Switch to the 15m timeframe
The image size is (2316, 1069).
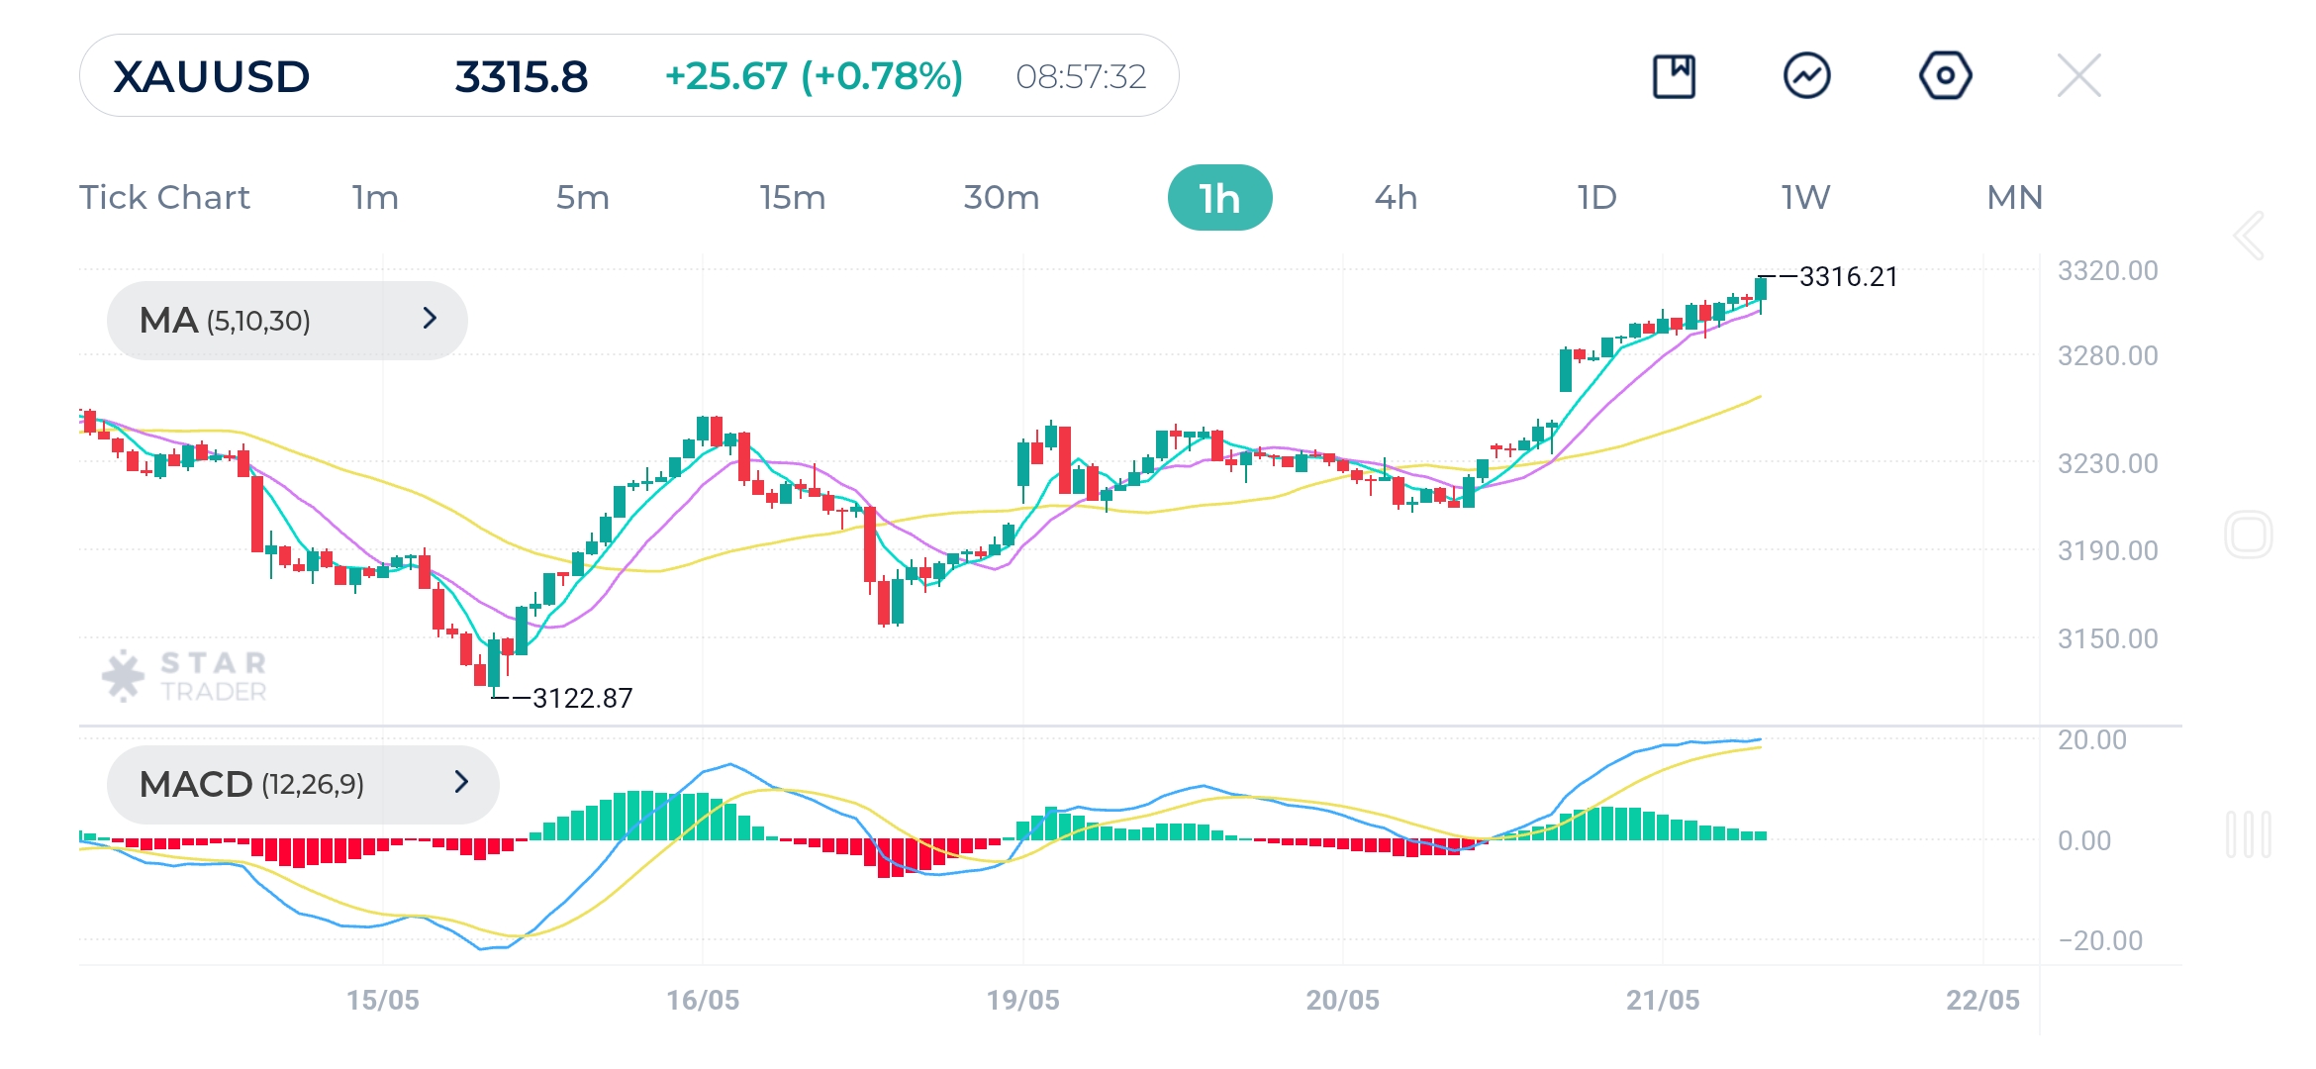[x=795, y=197]
